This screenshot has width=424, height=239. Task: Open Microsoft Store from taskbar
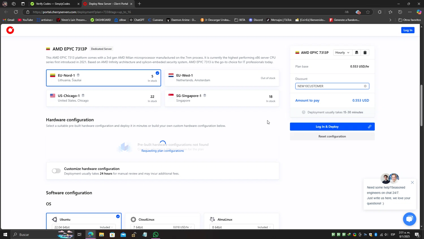tap(112, 234)
